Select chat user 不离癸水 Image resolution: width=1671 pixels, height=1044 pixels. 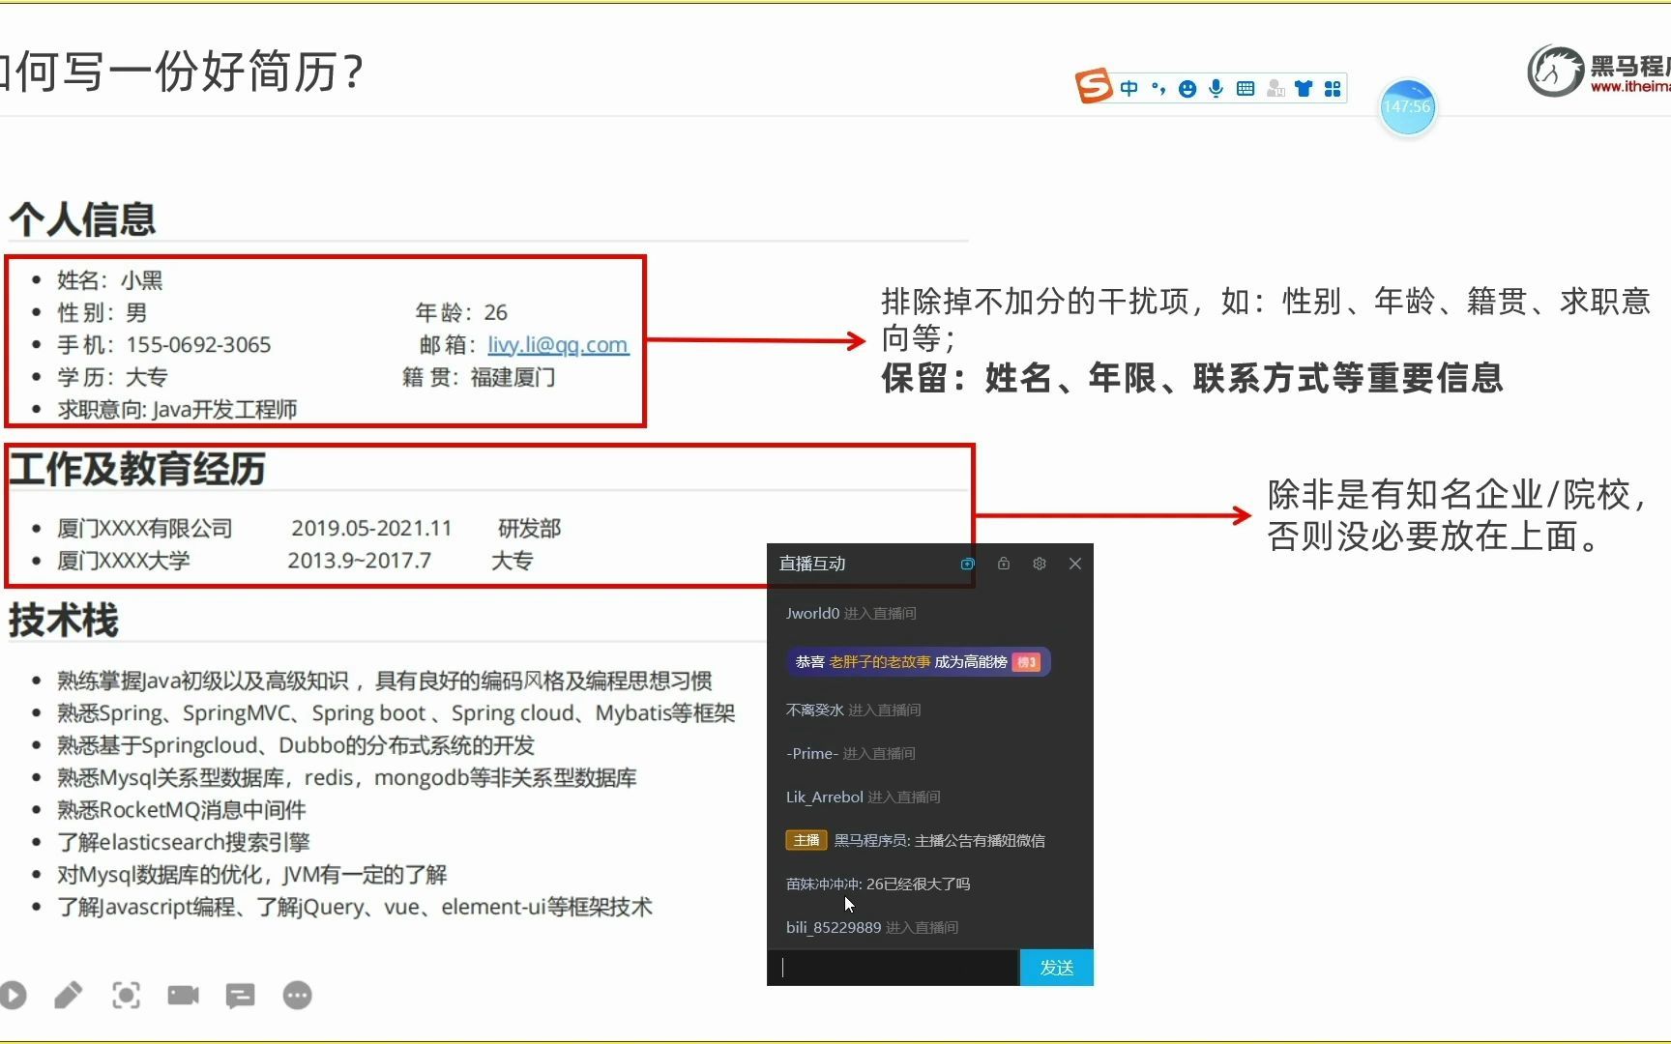(x=815, y=710)
